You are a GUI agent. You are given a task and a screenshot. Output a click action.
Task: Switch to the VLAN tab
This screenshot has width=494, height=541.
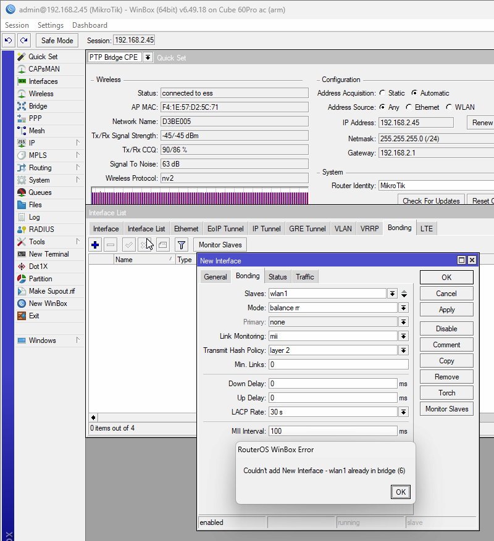point(343,229)
